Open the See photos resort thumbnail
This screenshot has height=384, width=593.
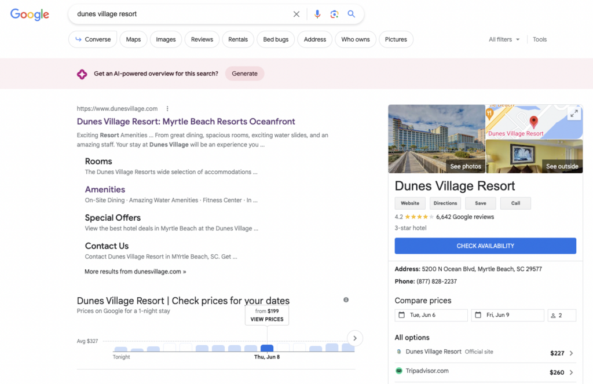[437, 139]
